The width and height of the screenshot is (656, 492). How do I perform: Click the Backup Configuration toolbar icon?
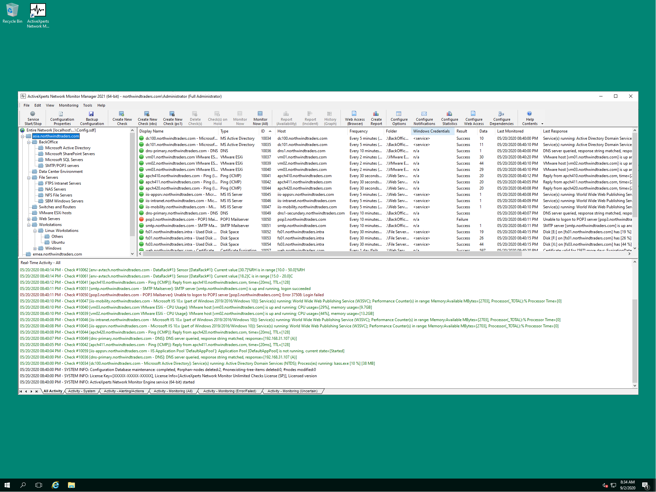[92, 118]
